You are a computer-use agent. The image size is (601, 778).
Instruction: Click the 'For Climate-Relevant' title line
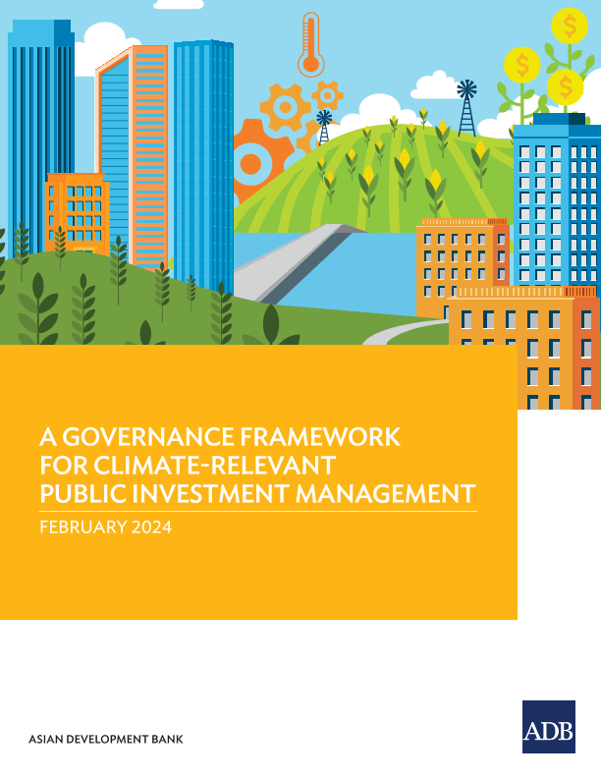pyautogui.click(x=187, y=464)
